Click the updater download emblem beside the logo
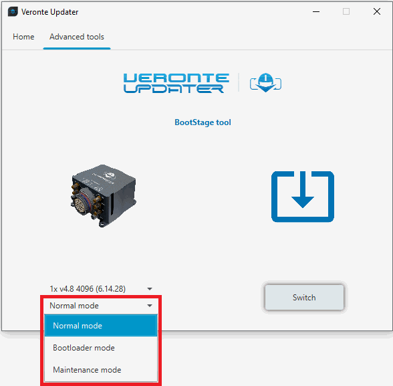The width and height of the screenshot is (393, 386). (266, 82)
